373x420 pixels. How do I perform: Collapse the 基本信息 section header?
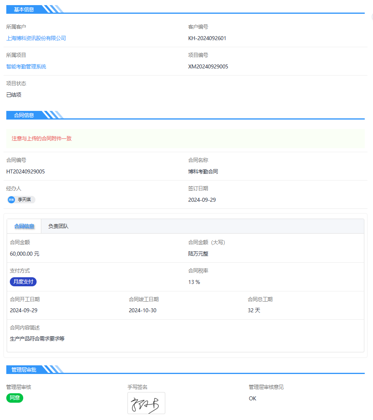point(24,9)
